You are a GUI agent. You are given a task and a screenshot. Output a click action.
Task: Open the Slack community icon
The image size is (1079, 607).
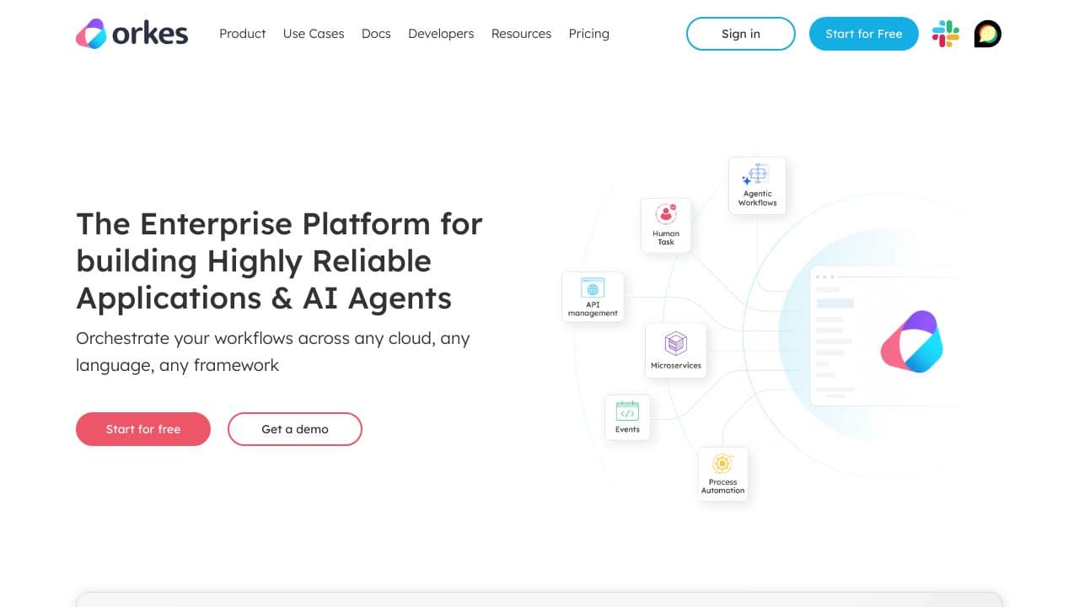[946, 34]
